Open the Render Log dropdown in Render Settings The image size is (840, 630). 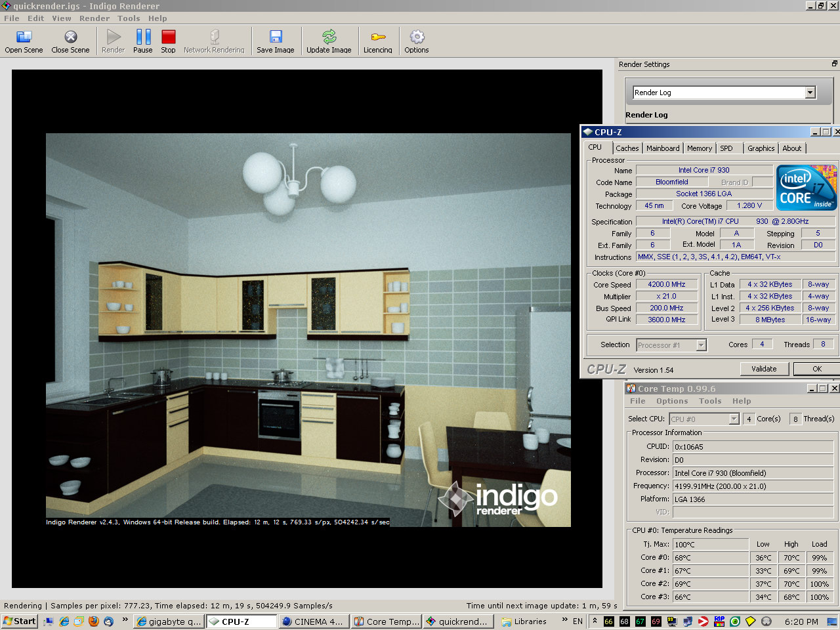810,93
